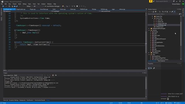Click the Save All toolbar icon
This screenshot has height=104, width=185.
(x=17, y=6)
